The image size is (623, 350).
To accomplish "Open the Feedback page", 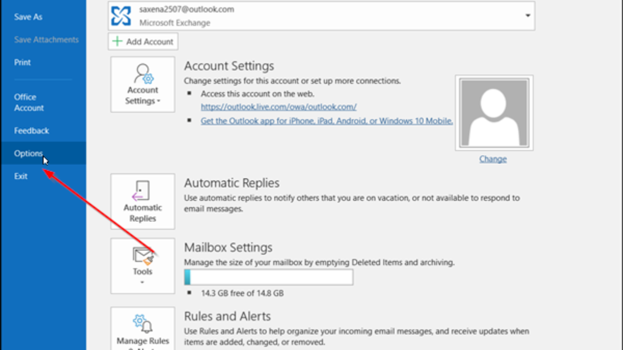I will (31, 131).
